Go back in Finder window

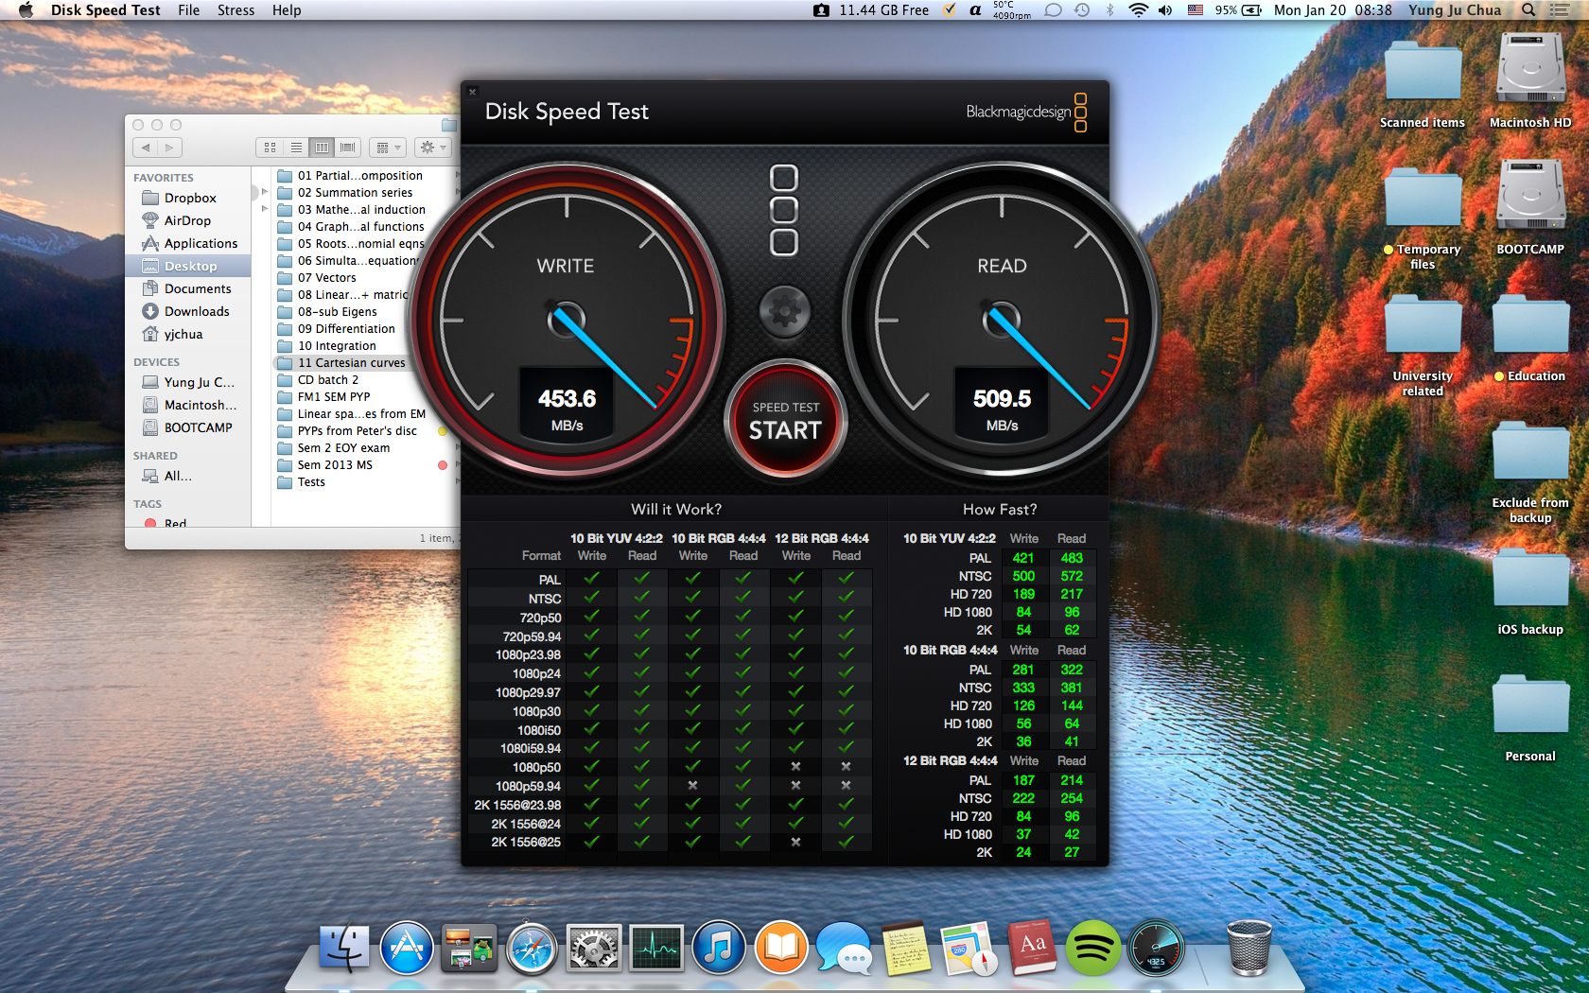145,148
